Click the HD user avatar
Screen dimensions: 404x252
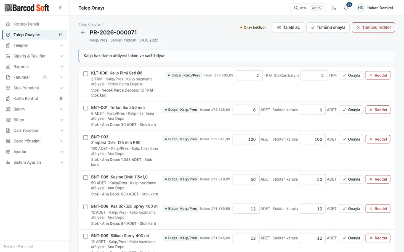(361, 8)
